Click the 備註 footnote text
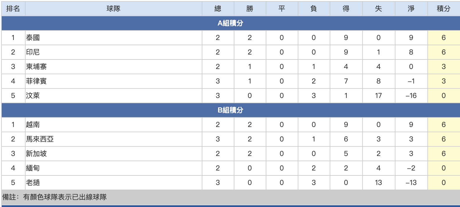Screen dimensions: 460x207 pyautogui.click(x=55, y=197)
